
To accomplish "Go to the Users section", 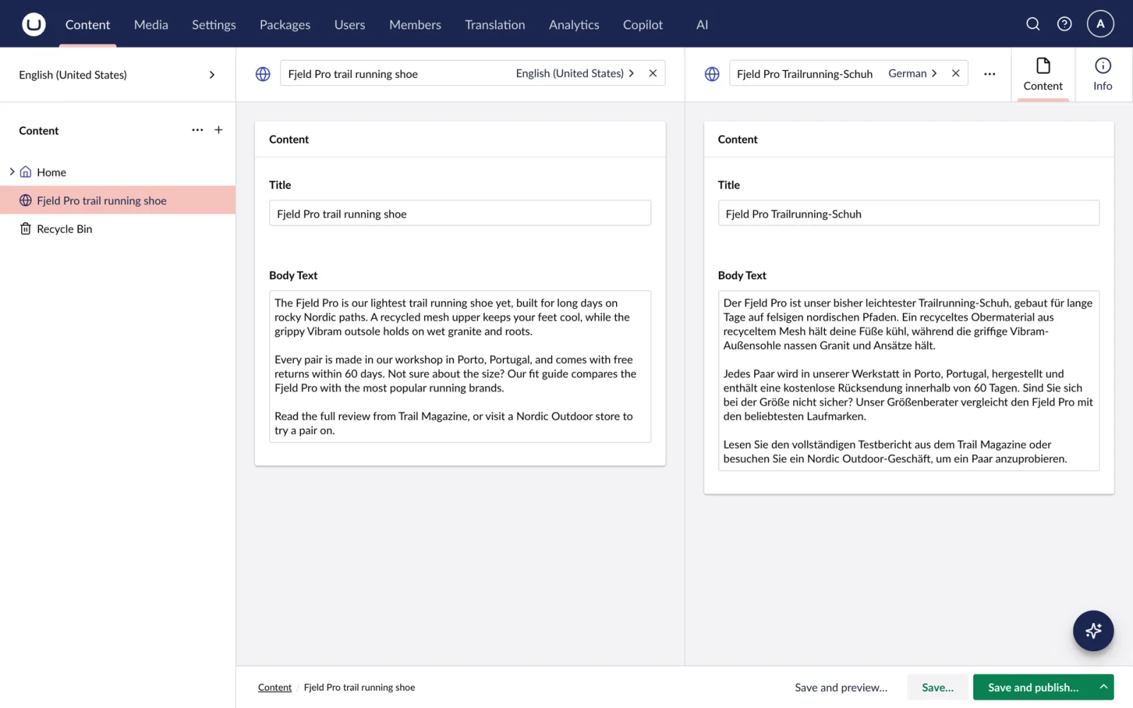I will coord(350,24).
